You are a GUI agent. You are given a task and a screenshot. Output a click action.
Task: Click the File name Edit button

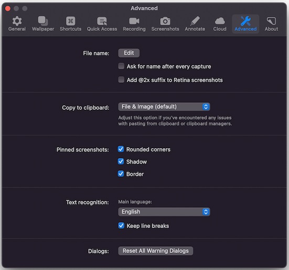point(129,53)
